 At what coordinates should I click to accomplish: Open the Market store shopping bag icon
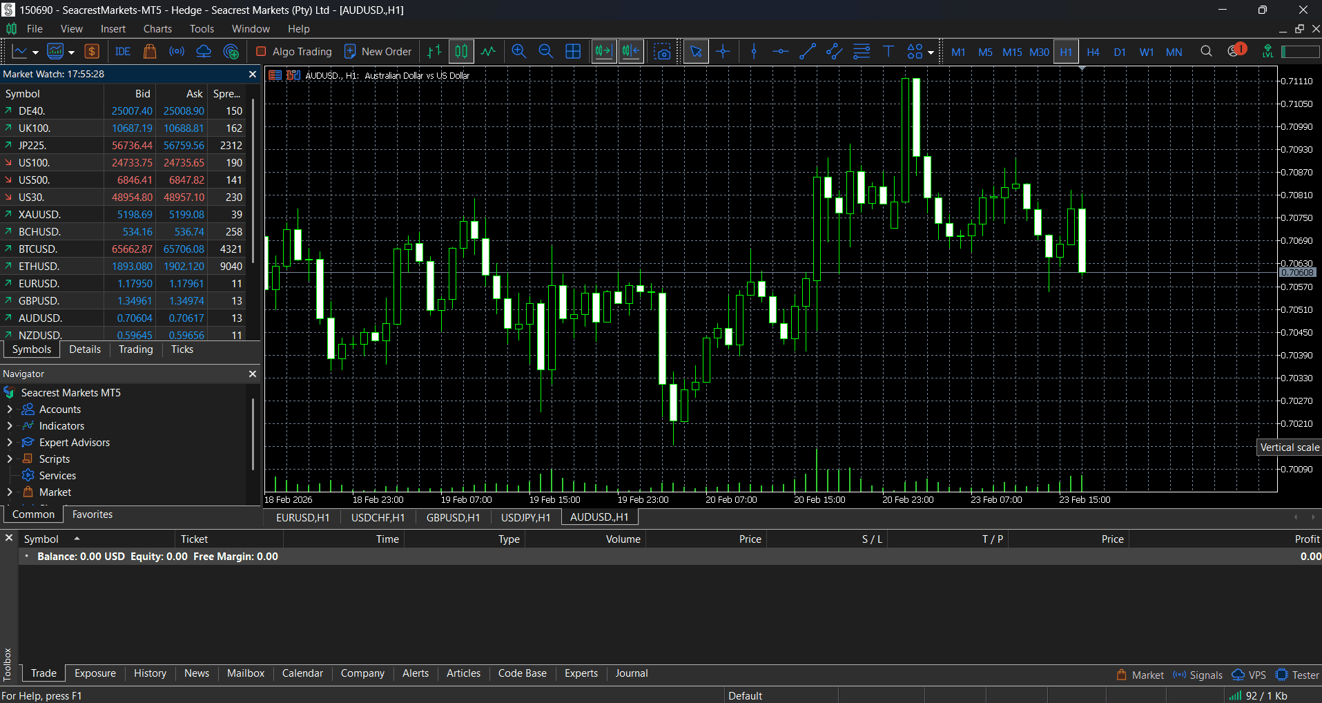click(x=149, y=51)
